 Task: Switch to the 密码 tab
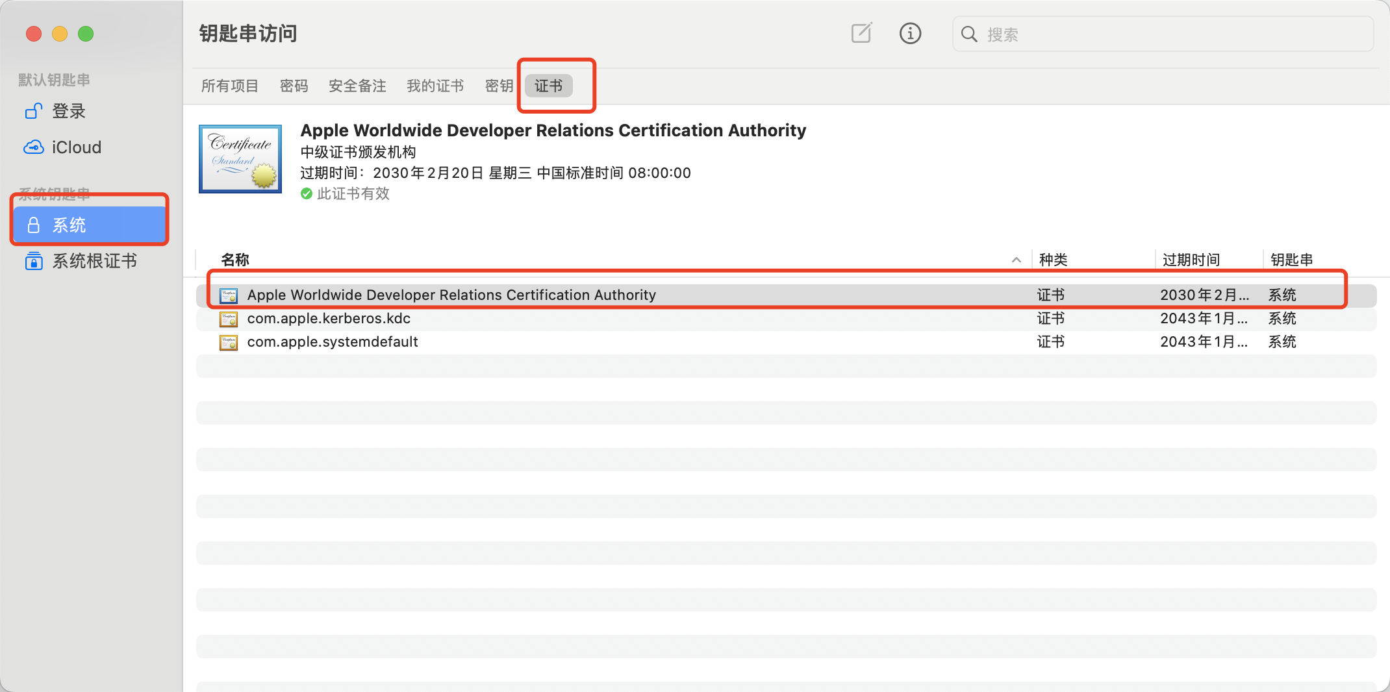point(294,86)
